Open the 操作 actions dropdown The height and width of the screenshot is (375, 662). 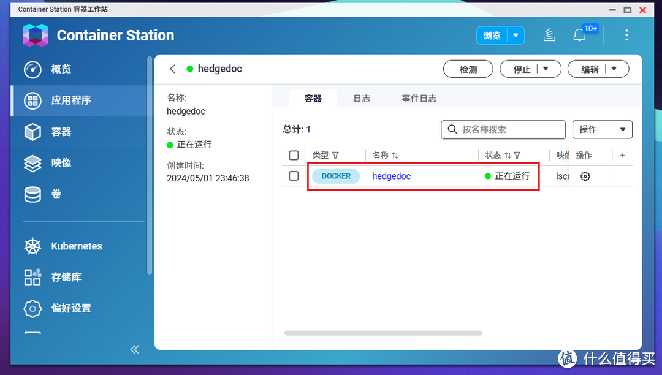602,129
